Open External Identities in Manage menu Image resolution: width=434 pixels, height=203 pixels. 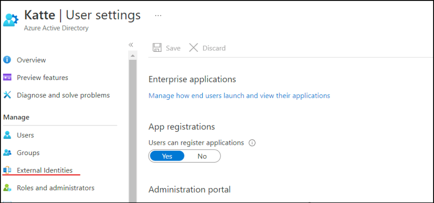(x=44, y=170)
